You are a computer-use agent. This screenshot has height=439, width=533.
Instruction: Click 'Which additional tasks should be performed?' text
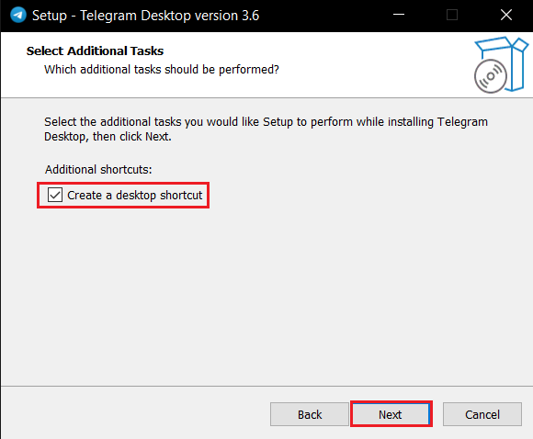click(162, 69)
